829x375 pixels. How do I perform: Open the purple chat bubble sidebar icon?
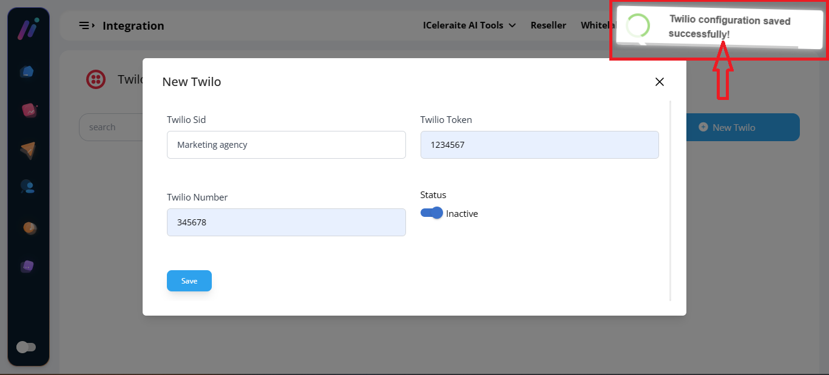tap(27, 266)
